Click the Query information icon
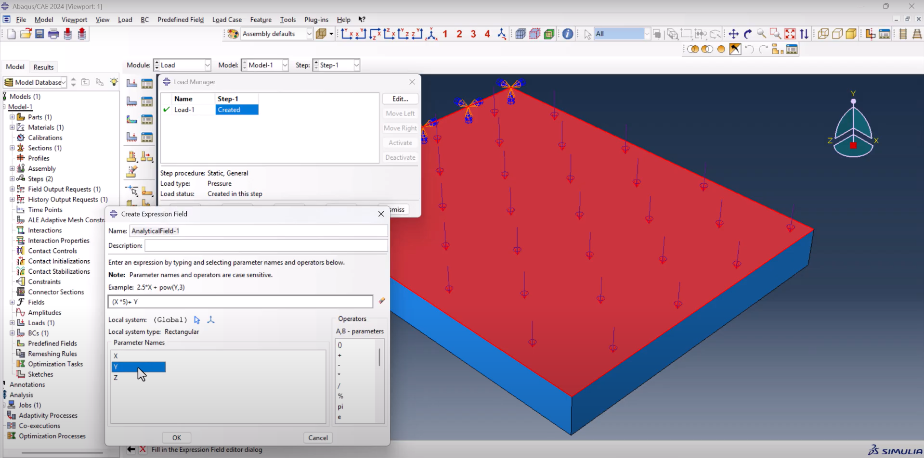 [568, 34]
